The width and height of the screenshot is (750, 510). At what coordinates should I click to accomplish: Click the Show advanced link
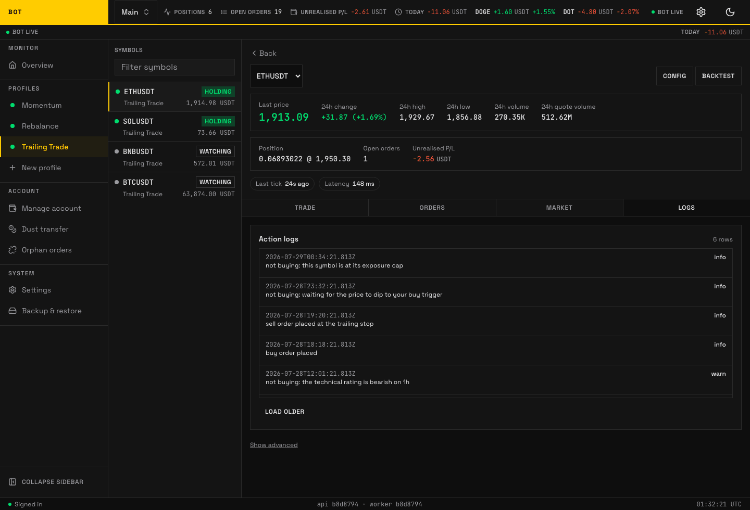point(274,445)
